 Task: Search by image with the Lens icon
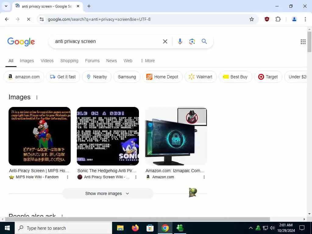(x=192, y=41)
